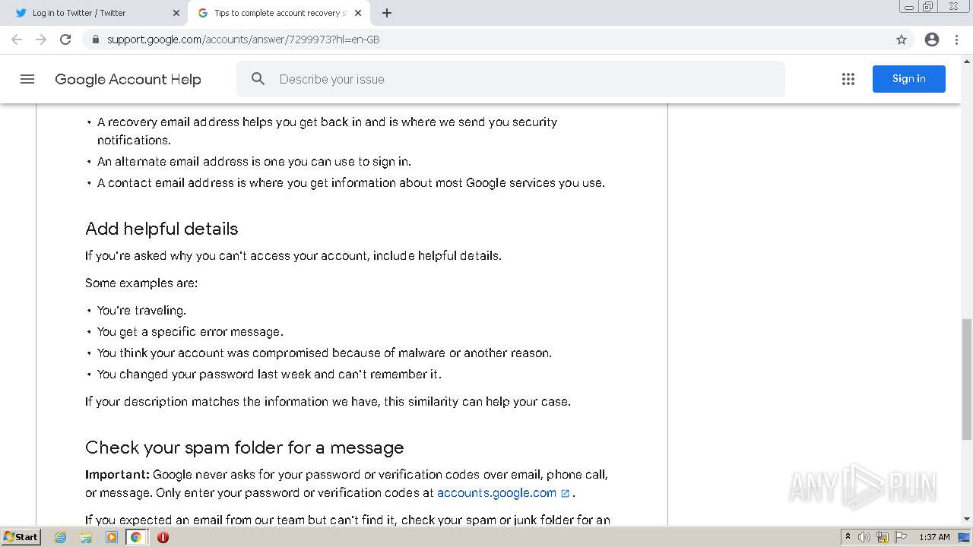Click the "If you're asked why" sentence
The width and height of the screenshot is (973, 547).
click(293, 255)
